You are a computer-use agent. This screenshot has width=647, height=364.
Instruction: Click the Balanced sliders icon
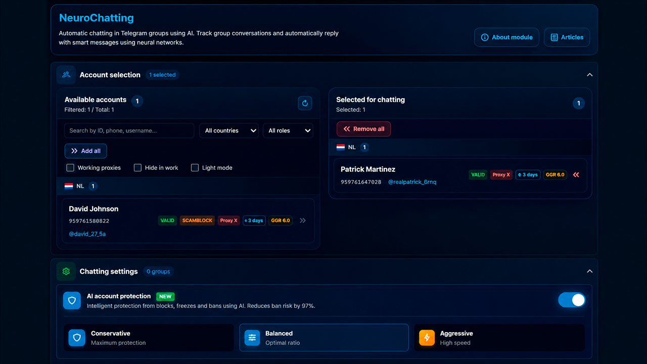pyautogui.click(x=252, y=338)
